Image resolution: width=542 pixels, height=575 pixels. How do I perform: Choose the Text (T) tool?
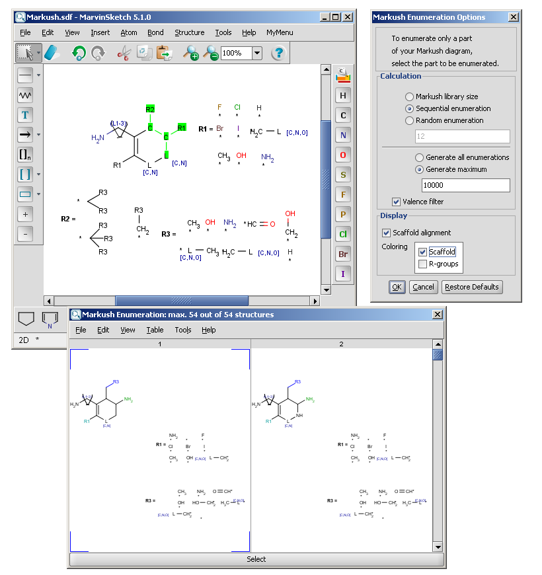25,115
